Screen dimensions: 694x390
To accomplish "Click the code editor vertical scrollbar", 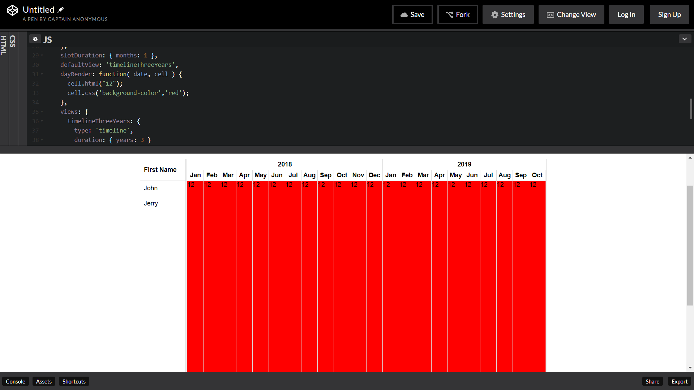I will (x=691, y=109).
